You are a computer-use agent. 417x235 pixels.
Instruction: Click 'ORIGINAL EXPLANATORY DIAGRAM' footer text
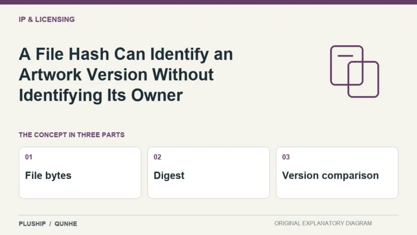[x=323, y=223]
